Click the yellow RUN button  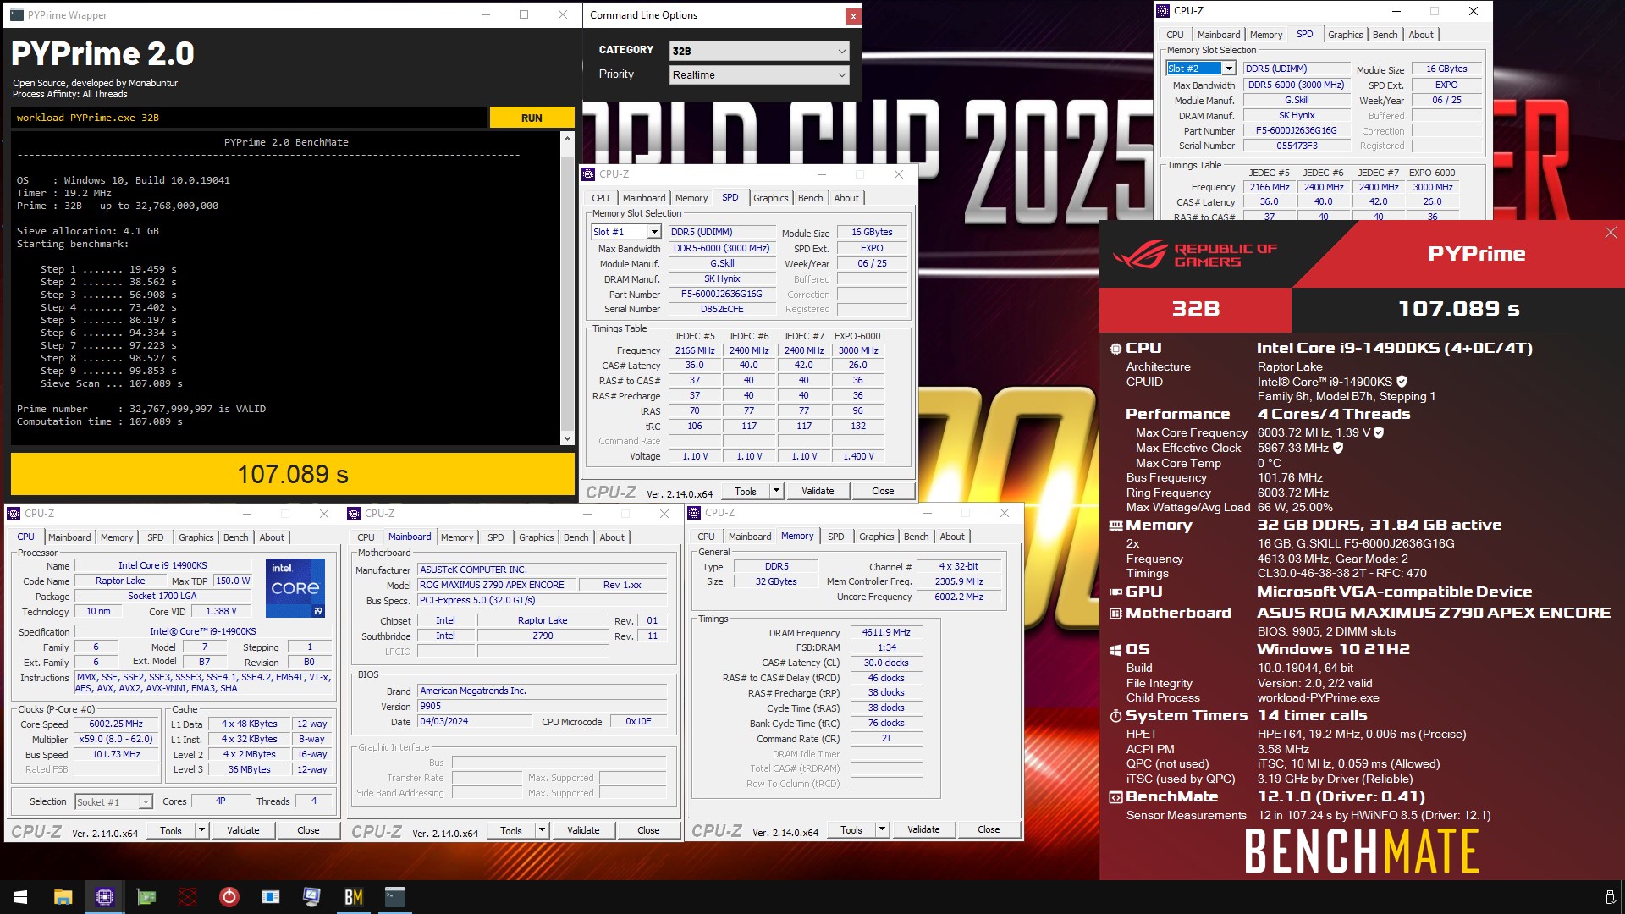point(532,118)
